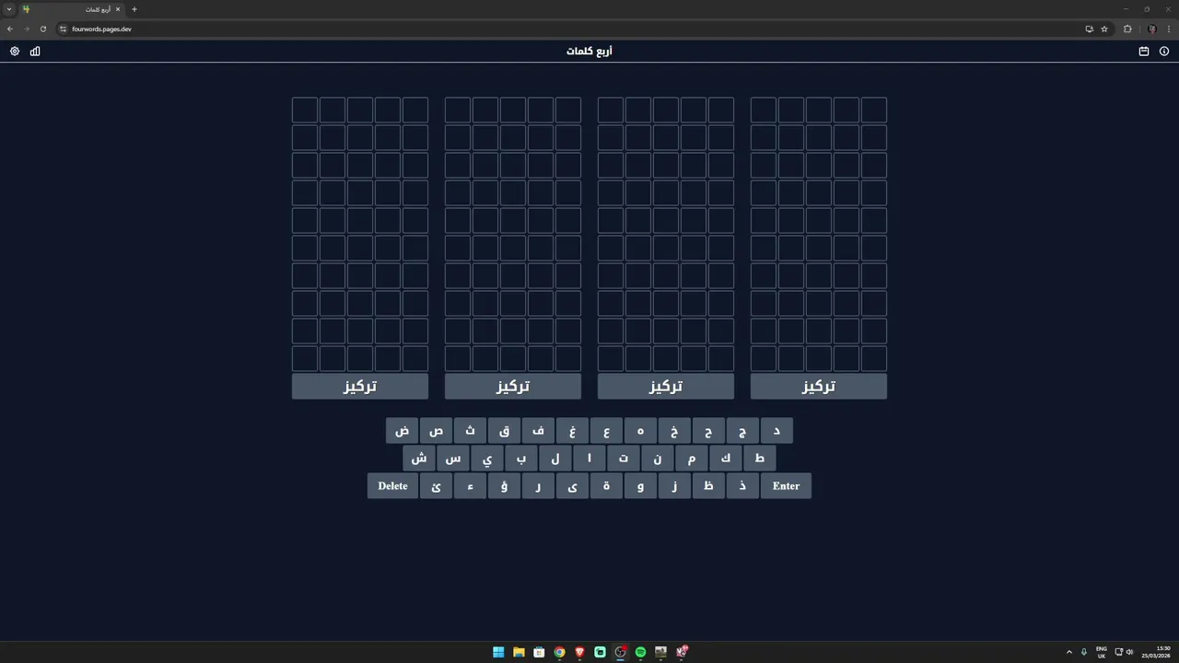
Task: Tap the ى key on the keyboard
Action: point(572,486)
